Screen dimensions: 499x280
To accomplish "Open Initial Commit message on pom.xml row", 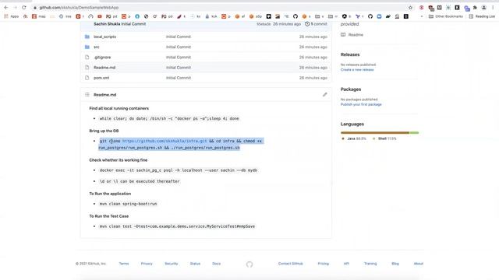I will click(179, 78).
